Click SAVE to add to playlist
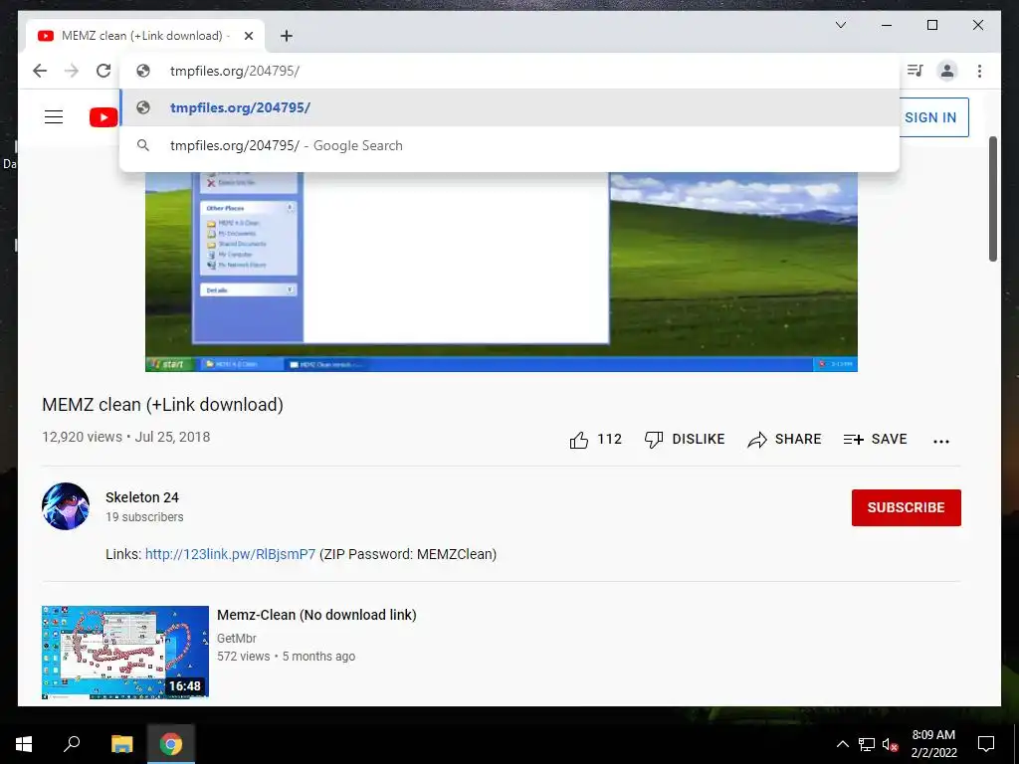The width and height of the screenshot is (1019, 764). [876, 439]
